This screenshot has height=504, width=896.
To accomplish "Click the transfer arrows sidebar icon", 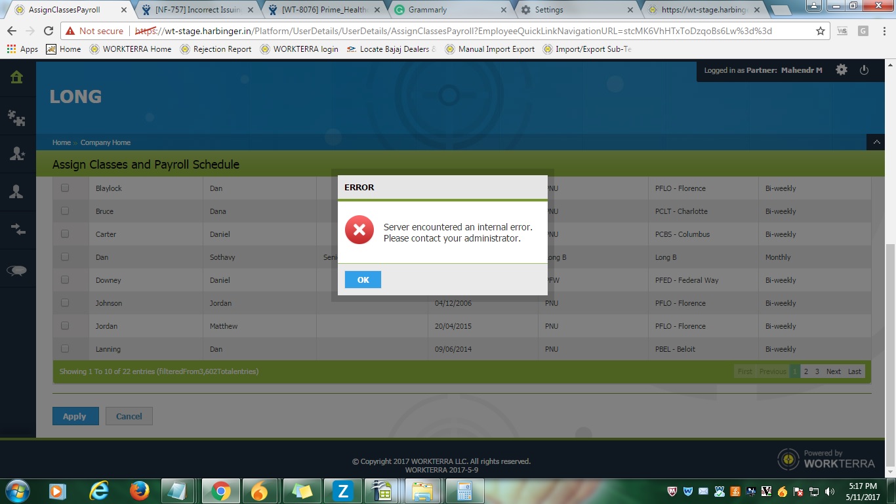I will point(17,229).
